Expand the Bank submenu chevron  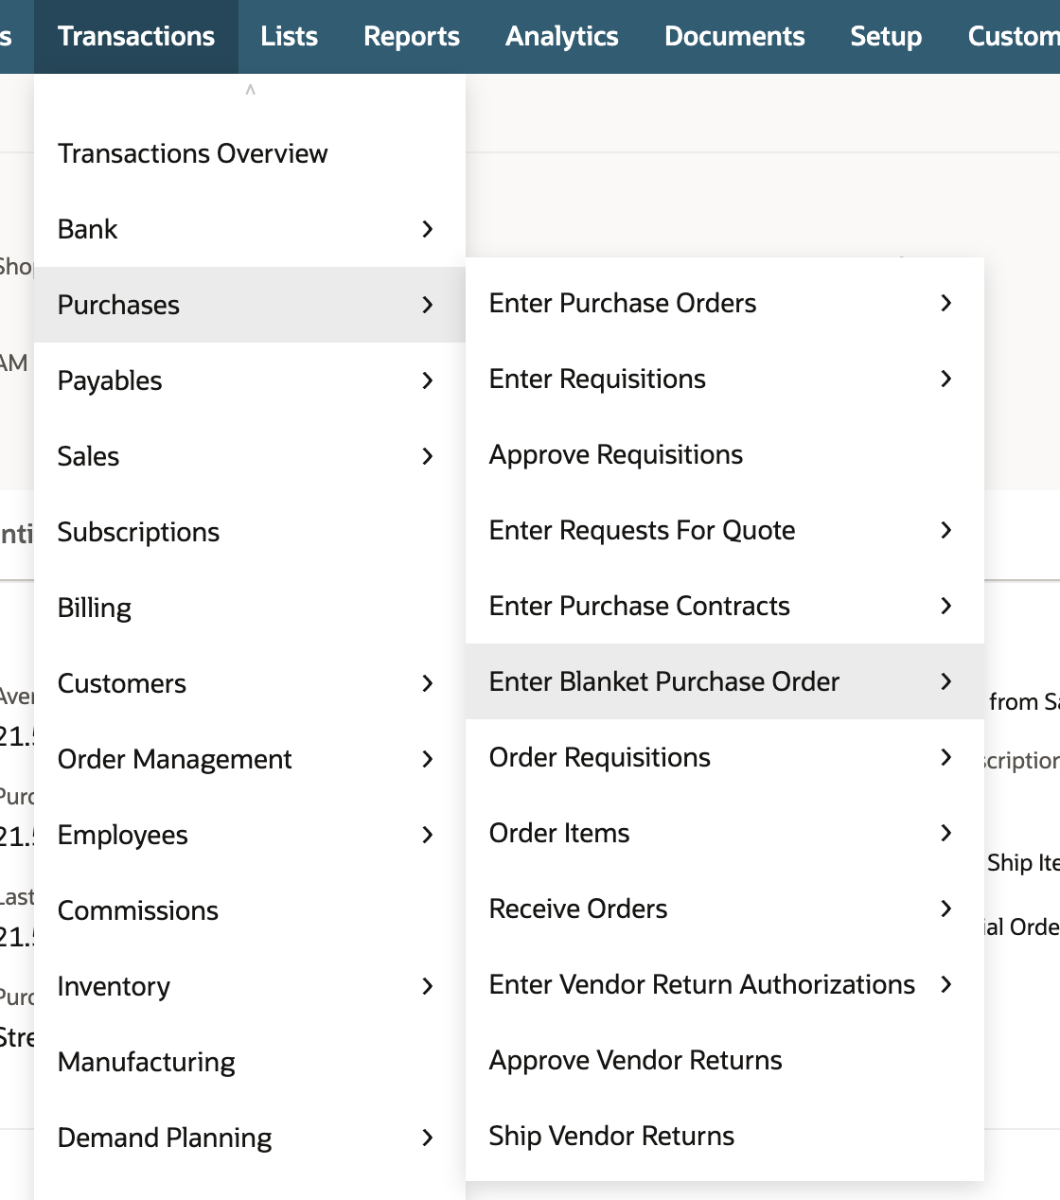click(x=428, y=229)
